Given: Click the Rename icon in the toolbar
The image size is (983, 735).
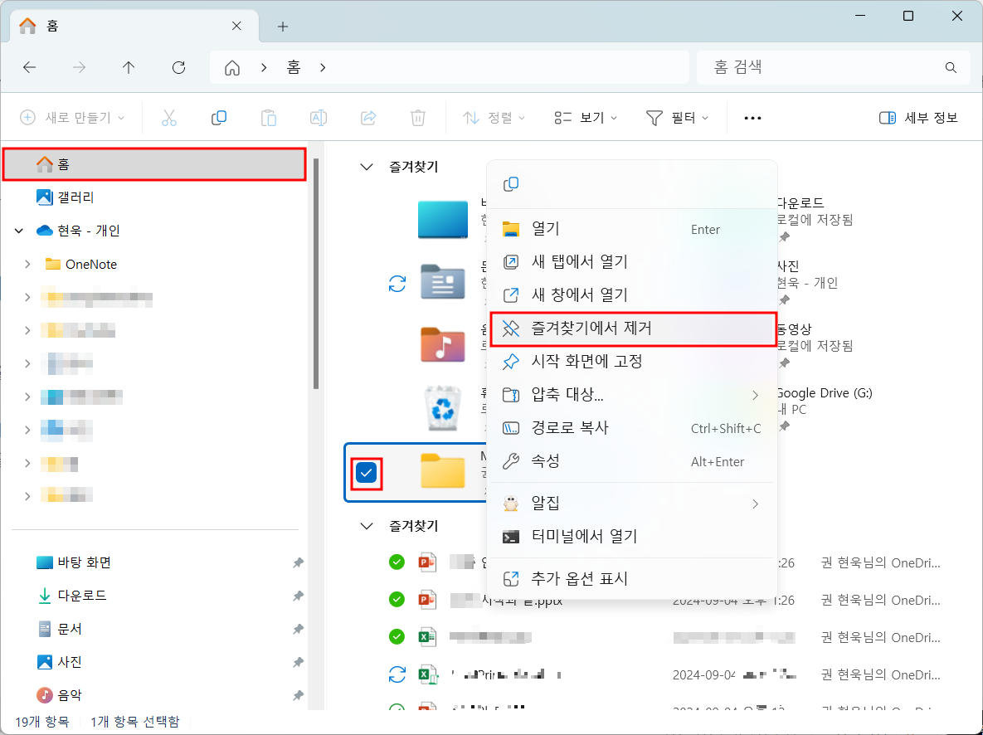Looking at the screenshot, I should click(319, 117).
